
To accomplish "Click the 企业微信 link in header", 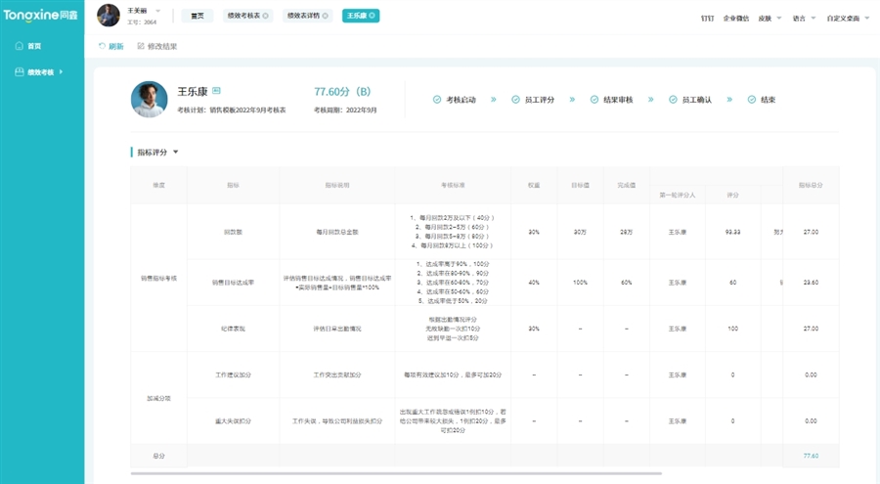I will pos(737,18).
